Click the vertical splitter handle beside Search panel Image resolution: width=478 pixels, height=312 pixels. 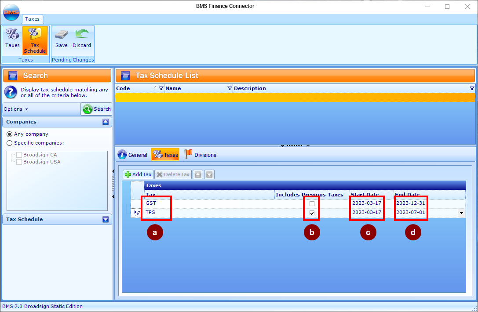113,184
